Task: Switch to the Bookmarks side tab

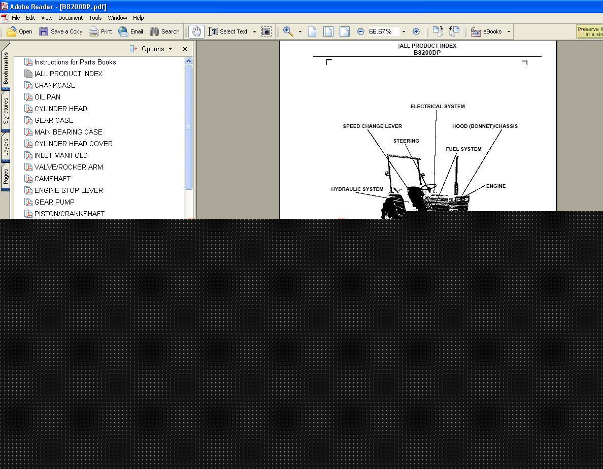Action: point(6,69)
